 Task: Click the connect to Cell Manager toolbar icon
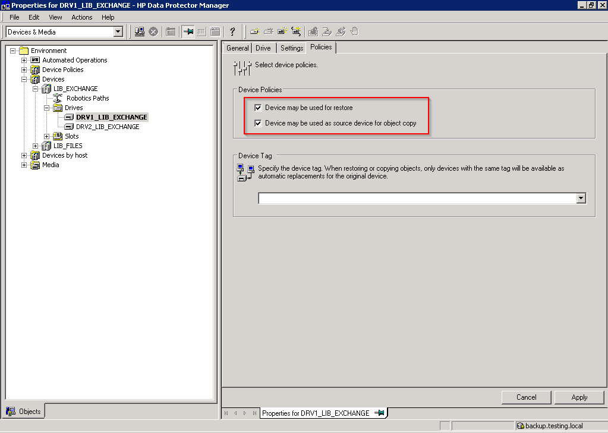point(140,32)
